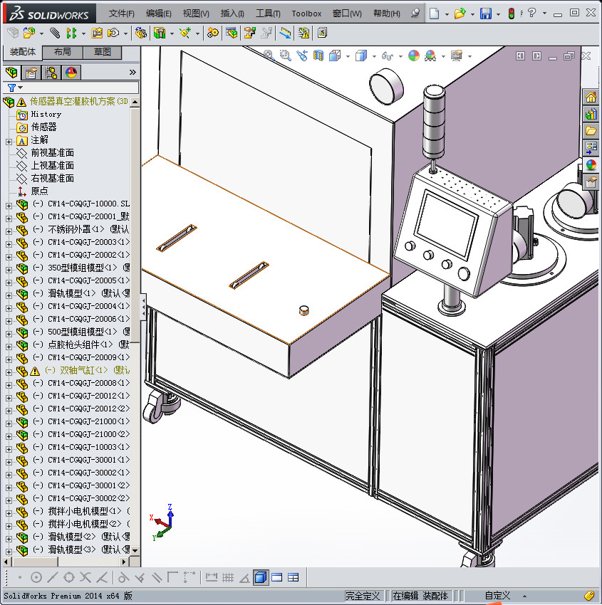The height and width of the screenshot is (605, 602).
Task: Toggle the single viewport layout button
Action: point(277,577)
